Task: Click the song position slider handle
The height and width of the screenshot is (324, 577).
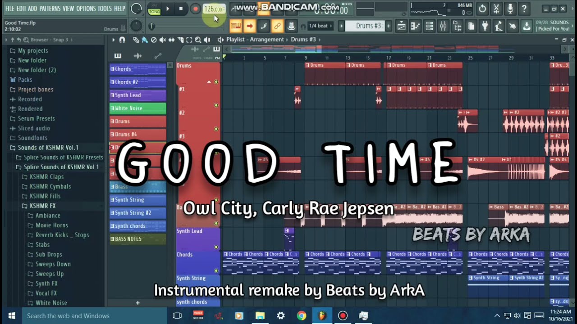Action: point(151,27)
